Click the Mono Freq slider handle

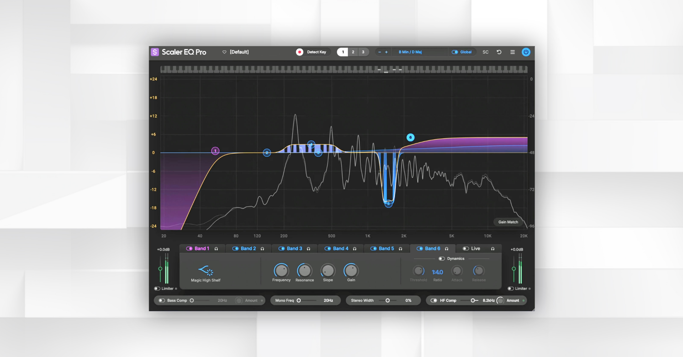coord(299,301)
